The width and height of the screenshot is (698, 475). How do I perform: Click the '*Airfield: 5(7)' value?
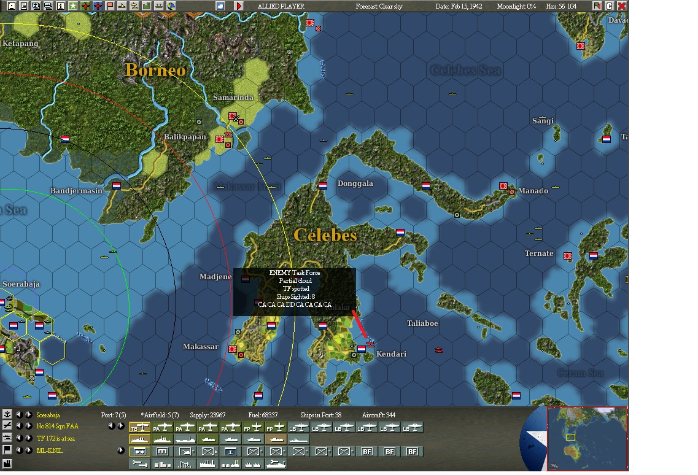(160, 415)
